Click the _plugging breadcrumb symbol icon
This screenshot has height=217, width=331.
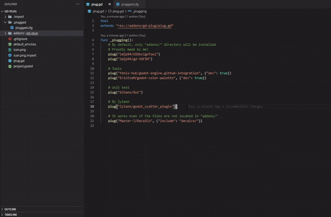(130, 11)
